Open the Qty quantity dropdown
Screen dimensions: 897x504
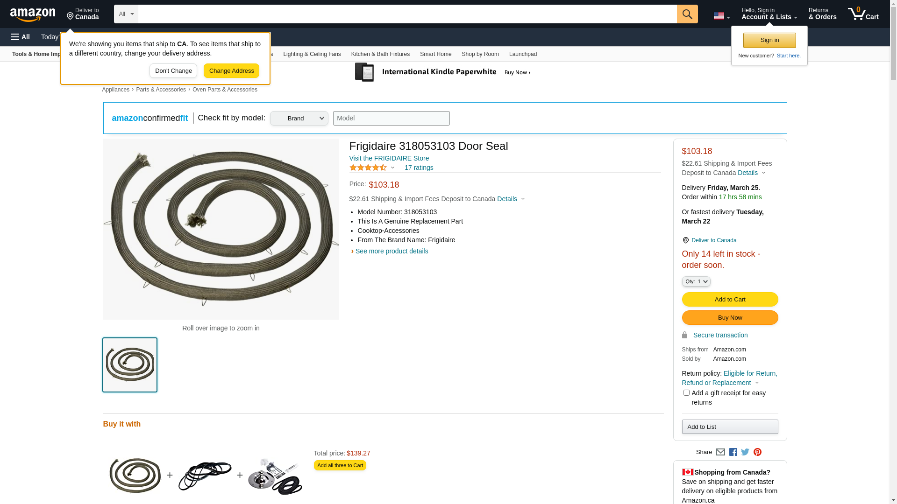pos(696,281)
